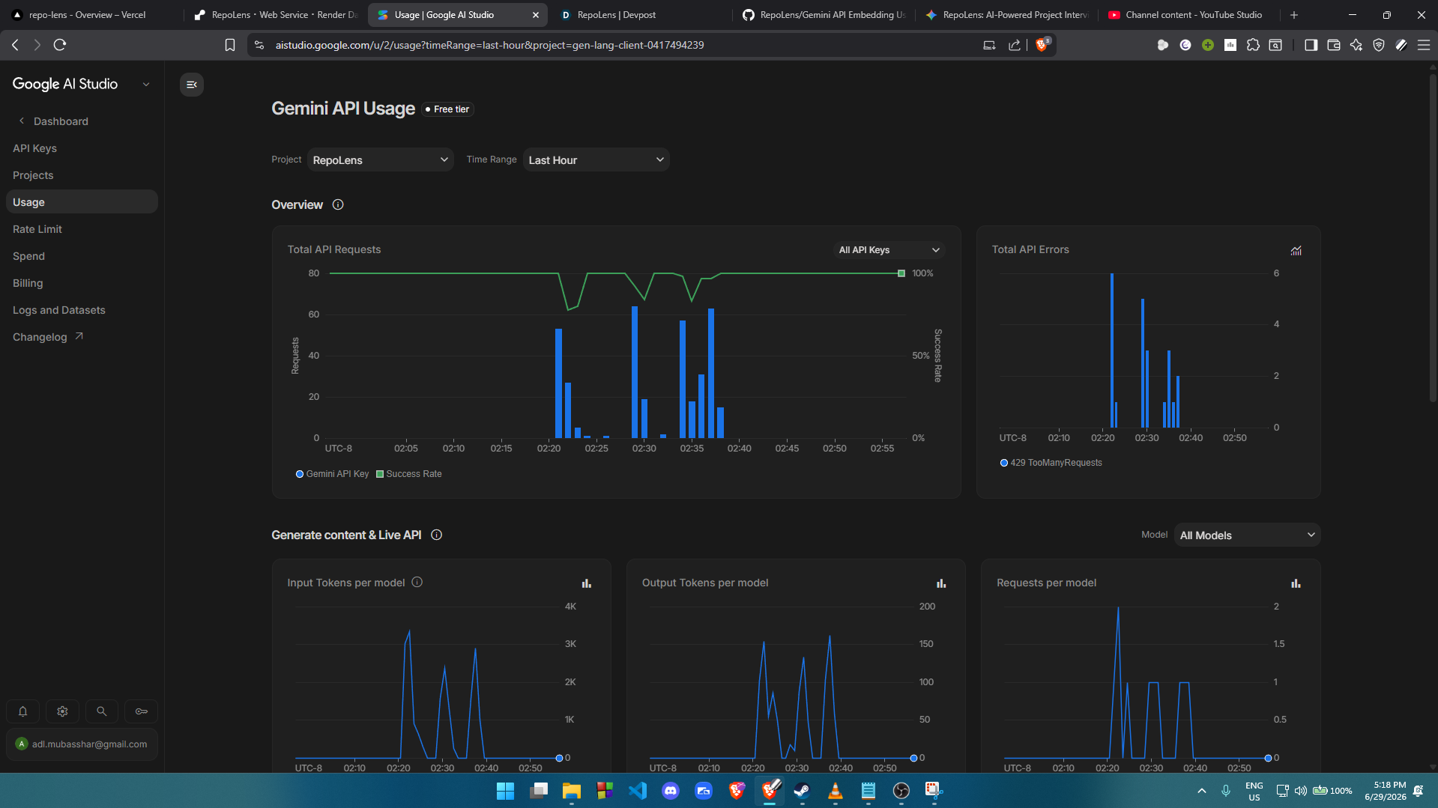Expand the Google AI Studio chevron menu
The width and height of the screenshot is (1438, 808).
(146, 85)
